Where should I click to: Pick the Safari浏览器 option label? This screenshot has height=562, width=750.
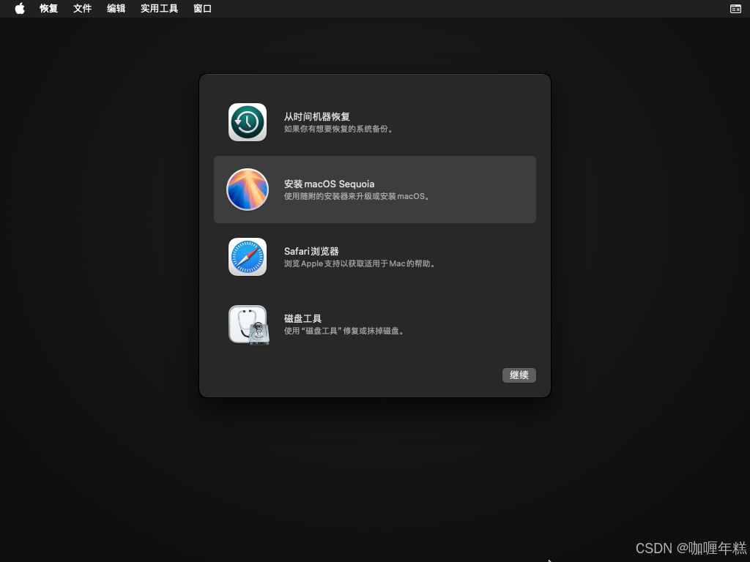pos(311,251)
